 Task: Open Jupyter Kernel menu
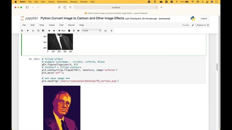tap(71, 25)
